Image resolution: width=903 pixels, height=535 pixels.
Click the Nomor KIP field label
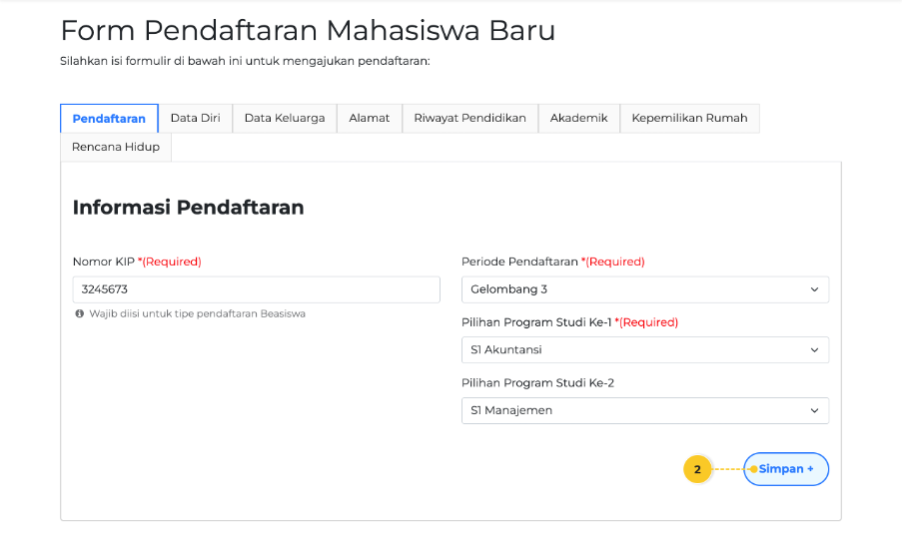coord(104,262)
